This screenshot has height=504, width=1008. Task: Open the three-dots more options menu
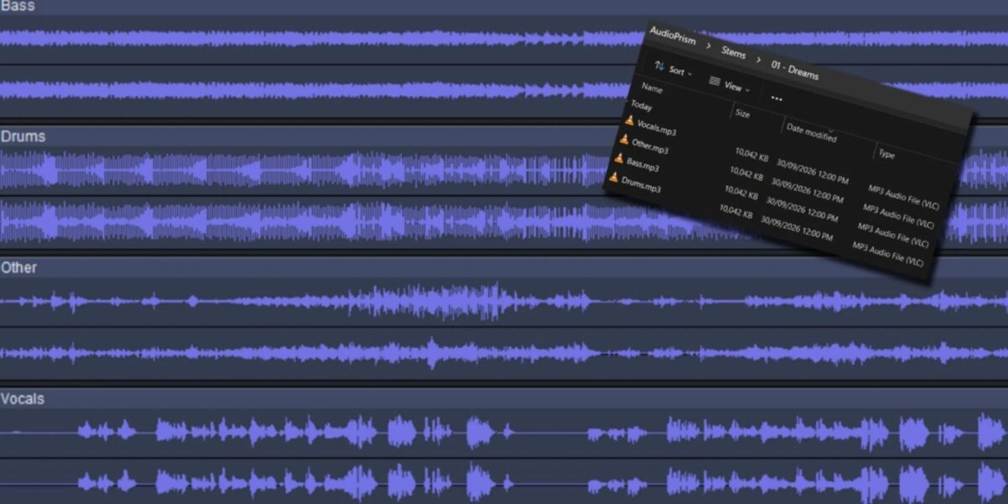(x=776, y=98)
